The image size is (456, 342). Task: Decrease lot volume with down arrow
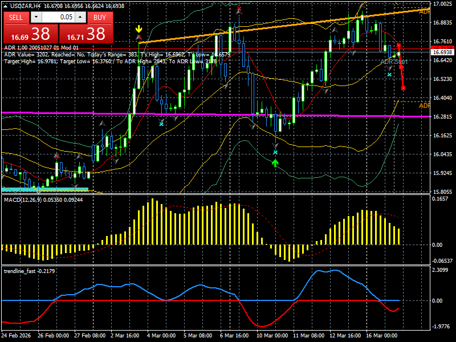(x=36, y=17)
